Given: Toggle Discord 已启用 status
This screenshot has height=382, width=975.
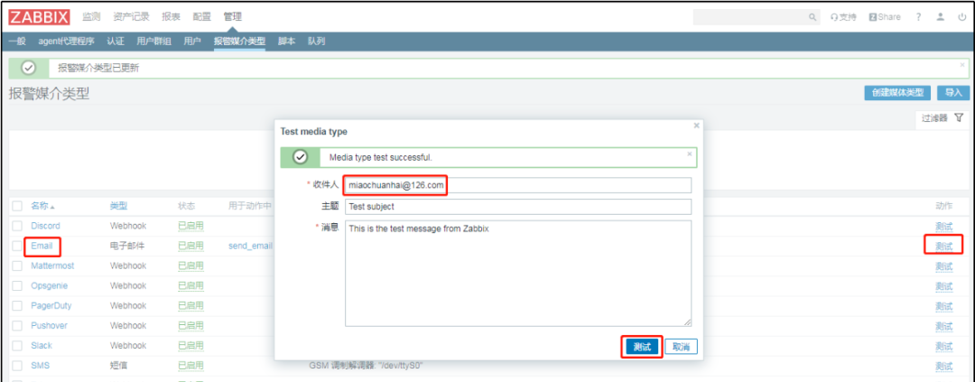Looking at the screenshot, I should 190,226.
